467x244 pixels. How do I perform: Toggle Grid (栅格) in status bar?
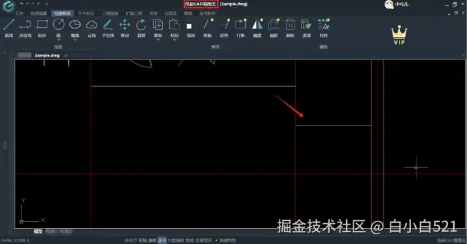(x=152, y=240)
